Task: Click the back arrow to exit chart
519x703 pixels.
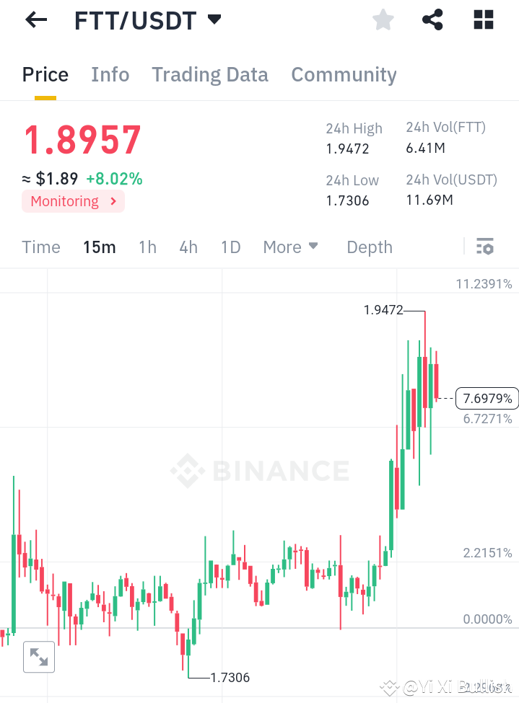Action: 35,19
